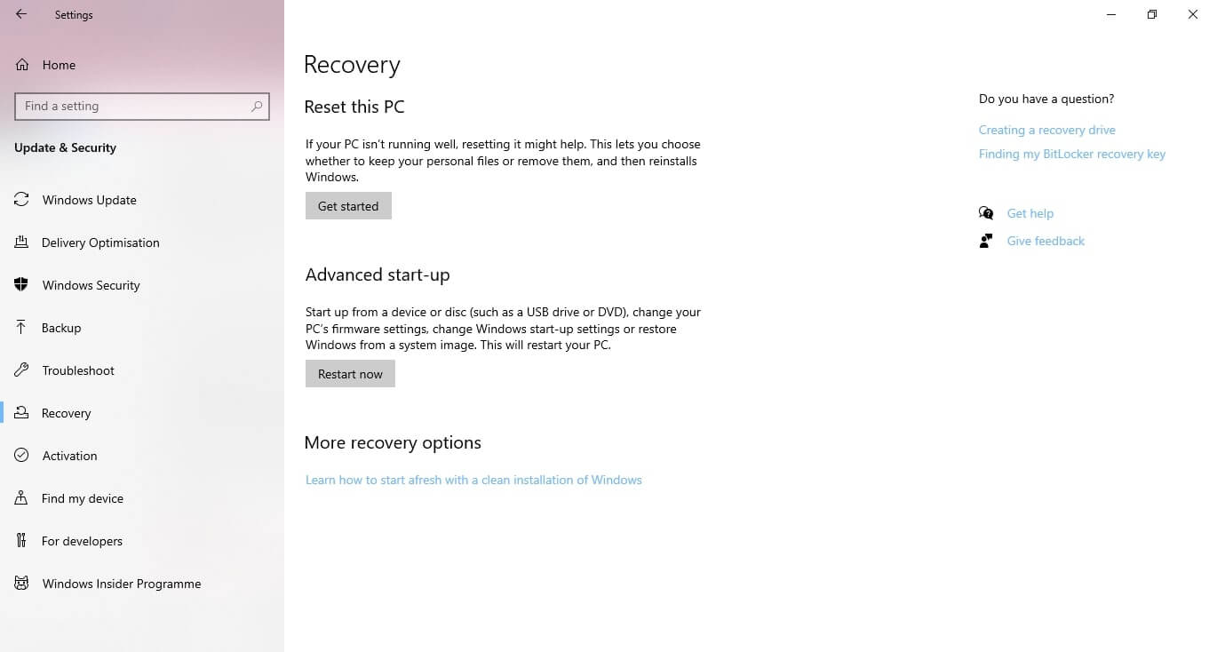
Task: Open clean installation of Windows link
Action: (473, 480)
